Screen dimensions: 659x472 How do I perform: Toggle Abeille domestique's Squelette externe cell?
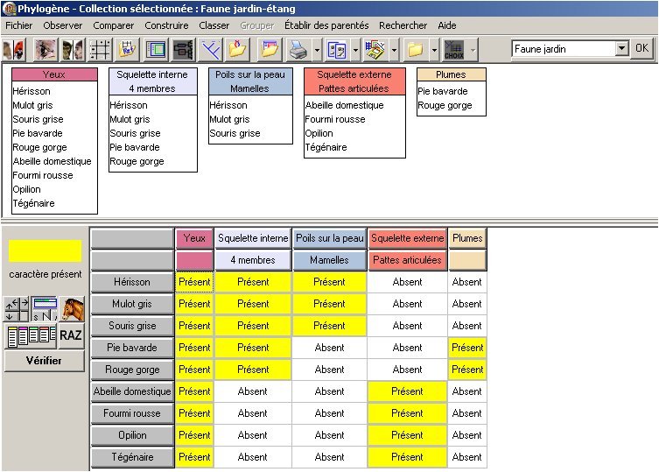tap(407, 391)
